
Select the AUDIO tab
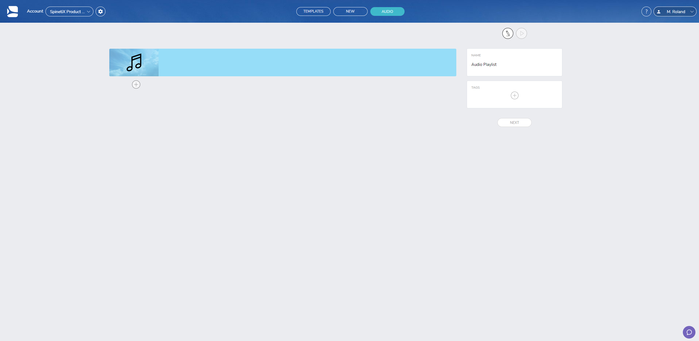pyautogui.click(x=387, y=11)
